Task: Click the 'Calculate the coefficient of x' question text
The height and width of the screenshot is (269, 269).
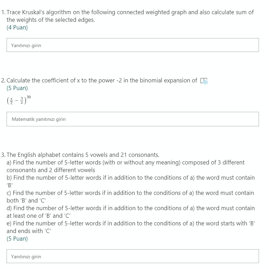Action: (102, 80)
